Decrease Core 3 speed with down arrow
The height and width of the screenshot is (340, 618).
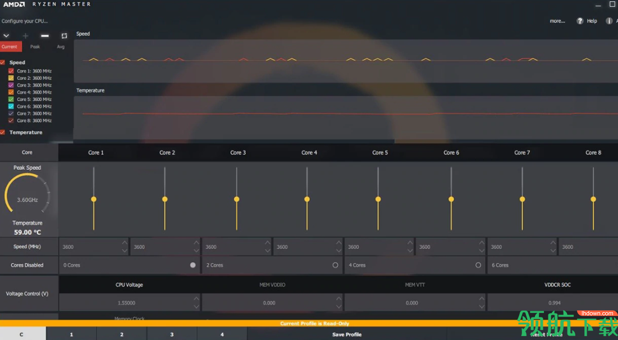coord(268,251)
